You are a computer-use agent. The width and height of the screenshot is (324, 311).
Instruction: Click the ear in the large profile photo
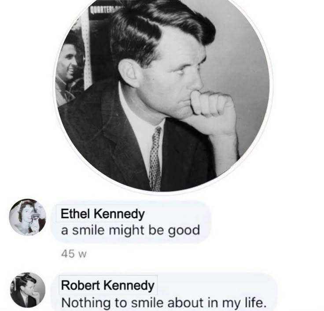click(130, 72)
